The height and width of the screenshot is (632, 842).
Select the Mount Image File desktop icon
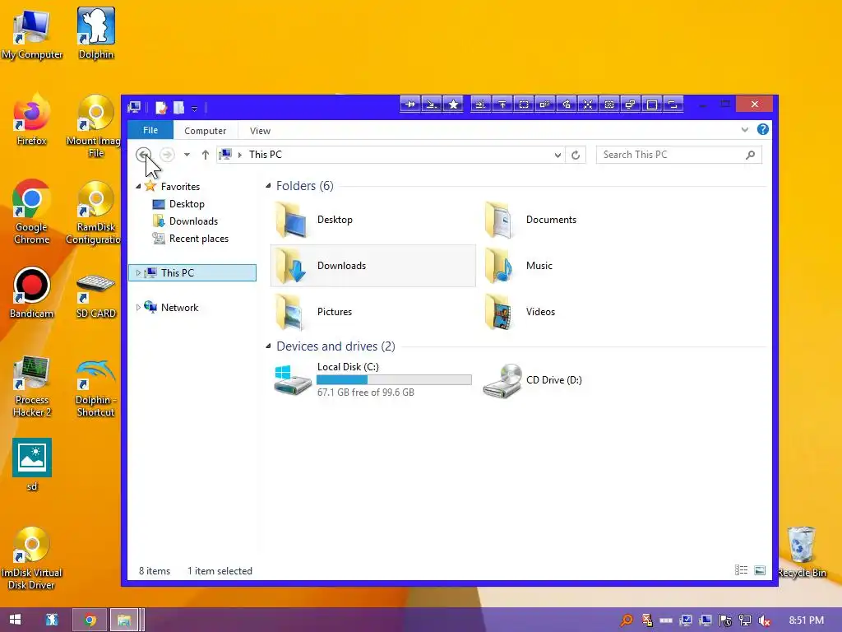click(95, 126)
